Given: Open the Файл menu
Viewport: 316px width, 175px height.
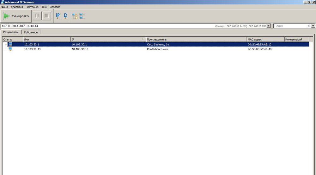Looking at the screenshot, I should click(4, 7).
